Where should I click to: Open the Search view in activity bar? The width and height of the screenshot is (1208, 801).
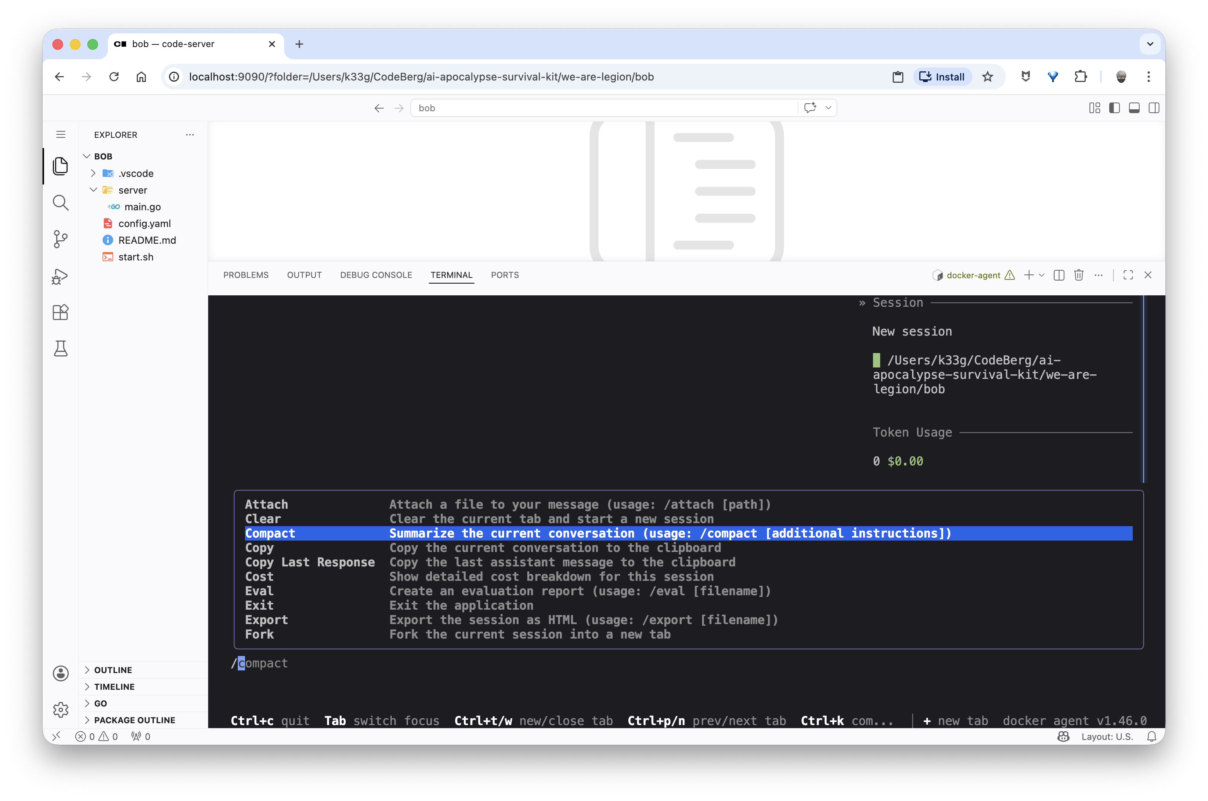coord(60,203)
